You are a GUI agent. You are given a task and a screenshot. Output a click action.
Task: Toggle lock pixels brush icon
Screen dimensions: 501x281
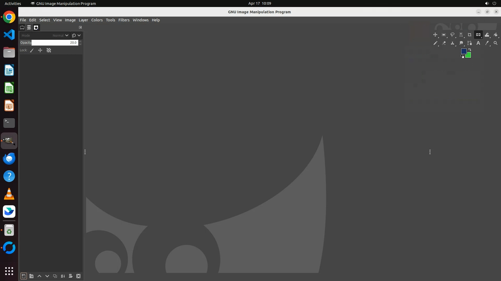[32, 50]
